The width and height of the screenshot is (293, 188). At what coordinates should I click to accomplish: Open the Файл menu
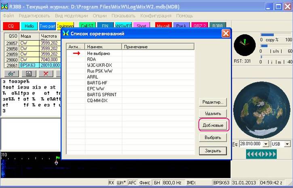click(x=8, y=16)
